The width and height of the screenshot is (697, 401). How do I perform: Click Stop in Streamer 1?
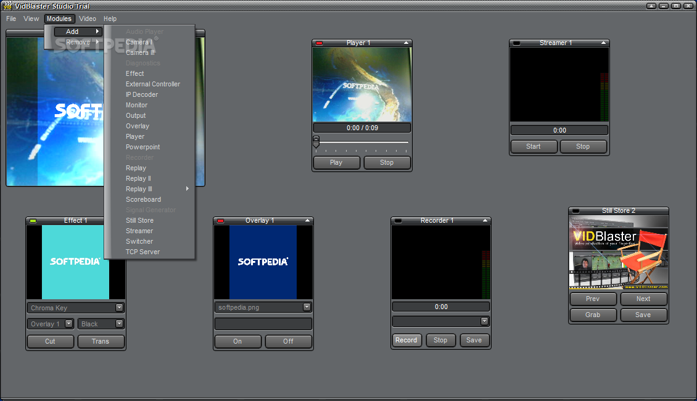point(584,147)
